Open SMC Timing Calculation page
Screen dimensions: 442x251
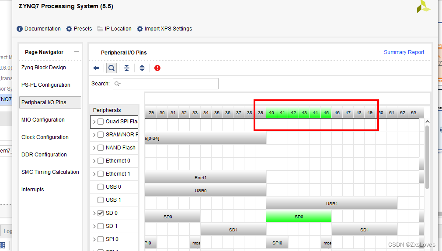[x=50, y=172]
